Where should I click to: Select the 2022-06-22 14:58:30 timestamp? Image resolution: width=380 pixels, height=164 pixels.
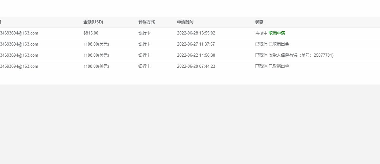[196, 55]
